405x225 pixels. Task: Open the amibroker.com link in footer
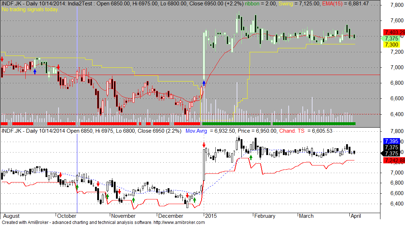coord(179,222)
